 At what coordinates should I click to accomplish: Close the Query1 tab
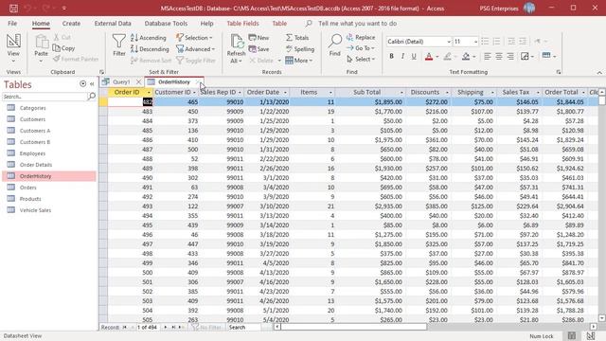click(138, 82)
